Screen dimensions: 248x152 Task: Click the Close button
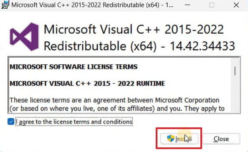click(x=221, y=139)
